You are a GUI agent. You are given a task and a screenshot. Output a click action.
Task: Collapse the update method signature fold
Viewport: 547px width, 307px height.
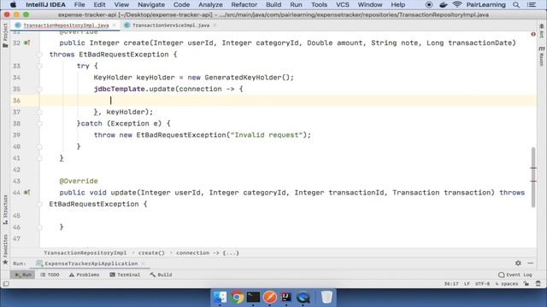point(39,205)
